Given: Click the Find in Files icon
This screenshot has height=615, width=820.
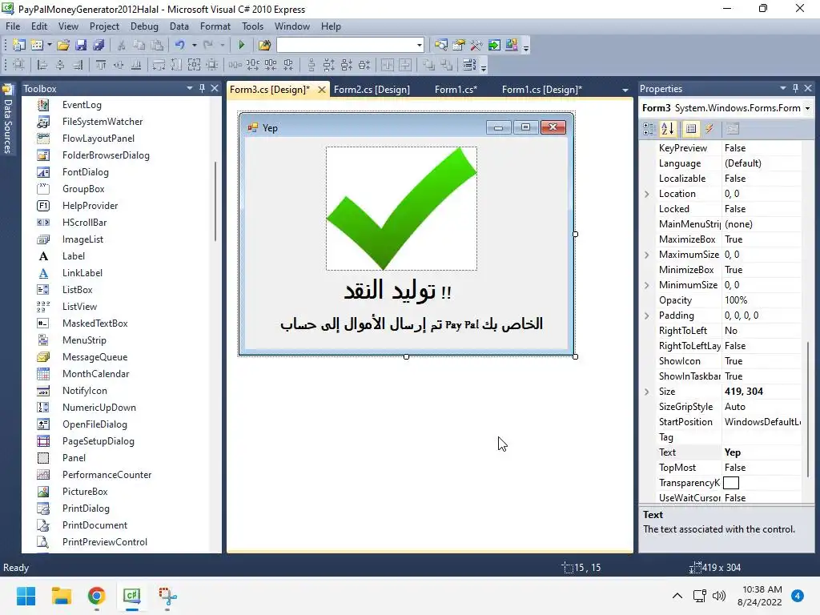Looking at the screenshot, I should pyautogui.click(x=264, y=45).
